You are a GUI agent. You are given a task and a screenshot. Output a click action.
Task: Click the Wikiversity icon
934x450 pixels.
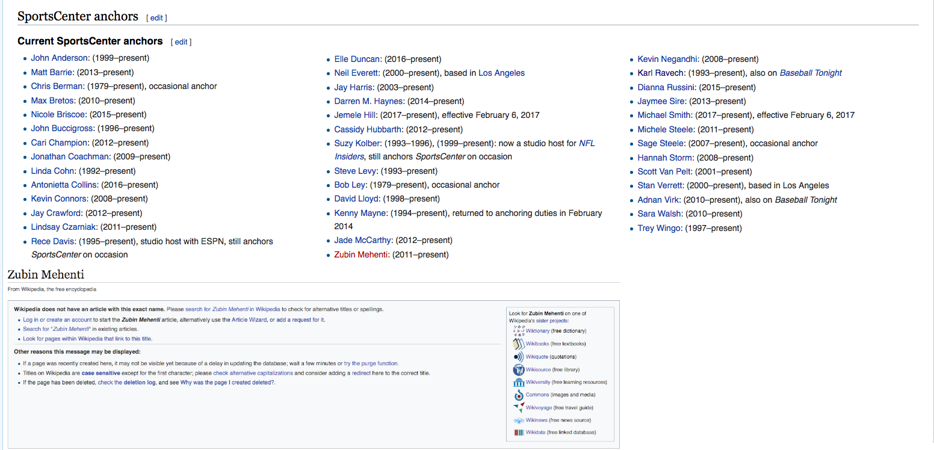click(518, 382)
